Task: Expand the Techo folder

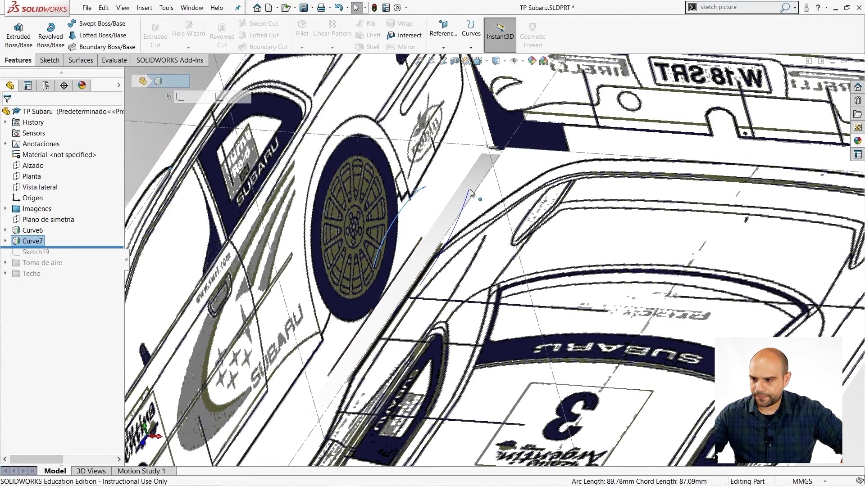Action: pyautogui.click(x=5, y=274)
